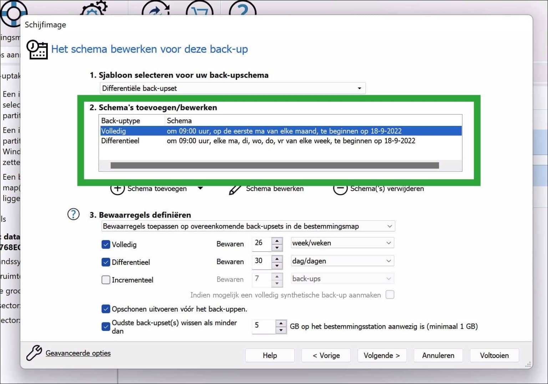The image size is (548, 384).
Task: Expand the Schema toevoegen dropdown arrow
Action: click(201, 188)
